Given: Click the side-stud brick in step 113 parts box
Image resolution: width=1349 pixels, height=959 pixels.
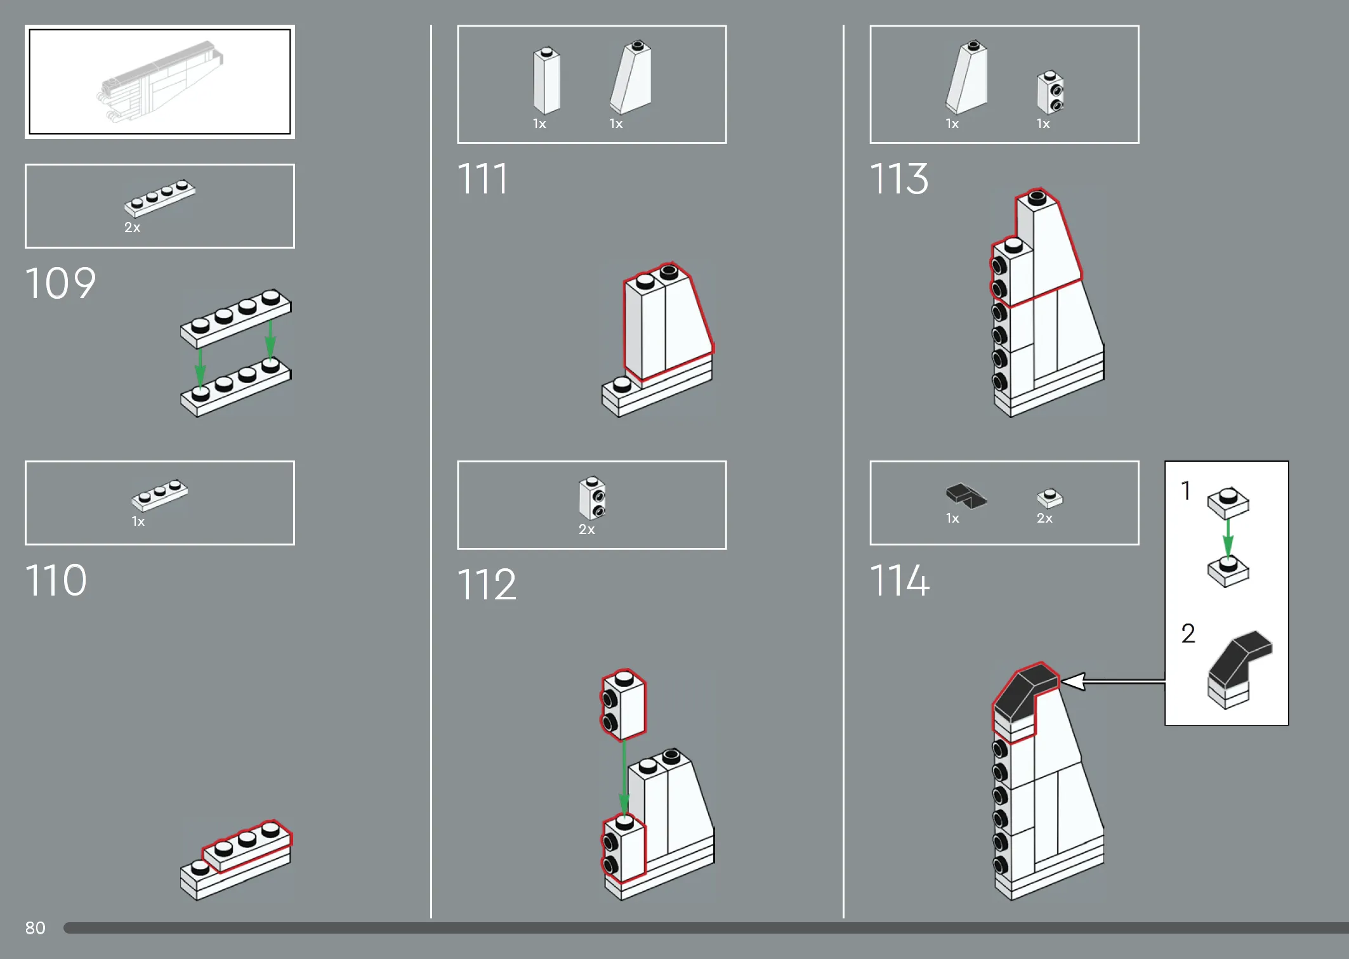Looking at the screenshot, I should pos(1050,92).
